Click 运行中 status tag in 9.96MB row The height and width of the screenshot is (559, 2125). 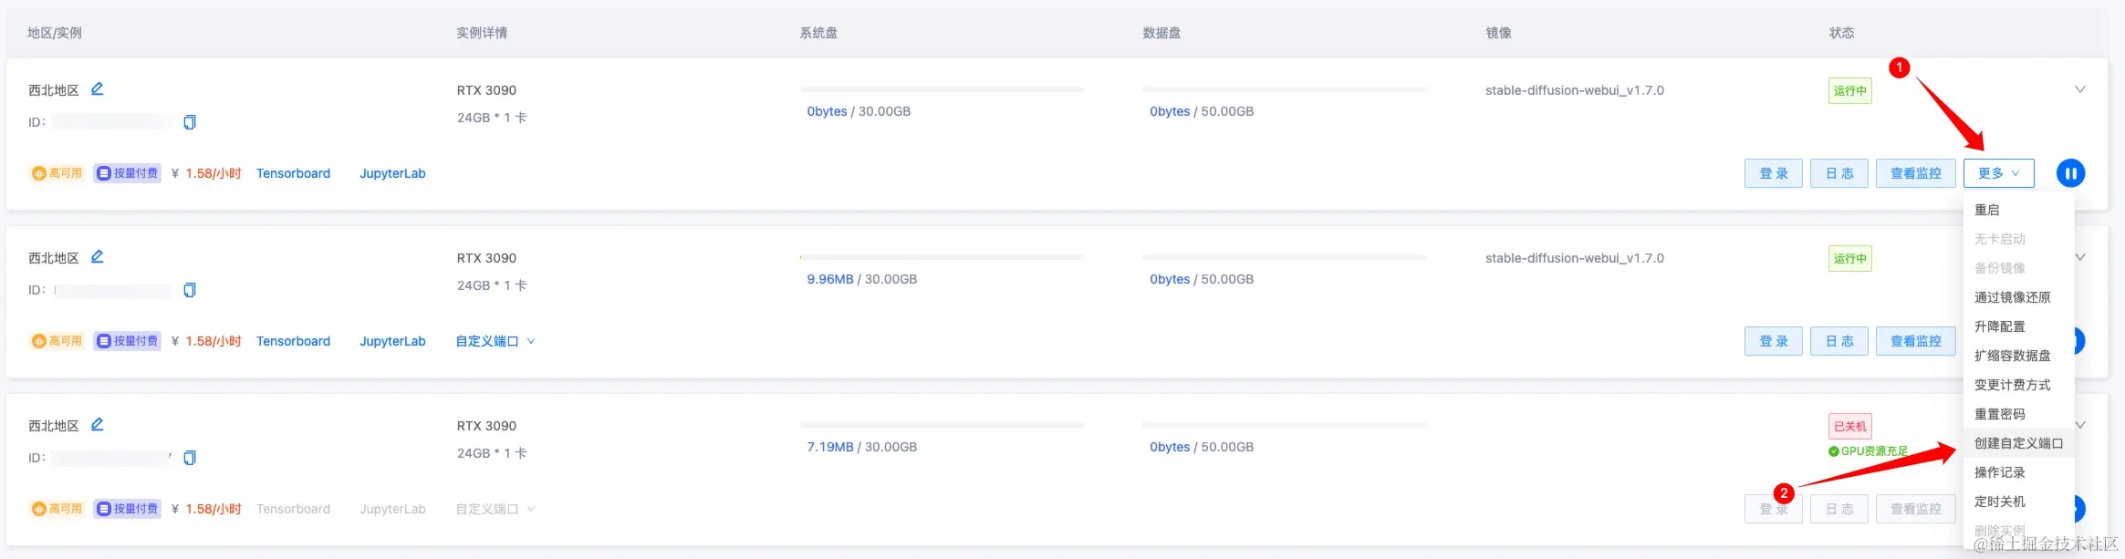click(1849, 258)
